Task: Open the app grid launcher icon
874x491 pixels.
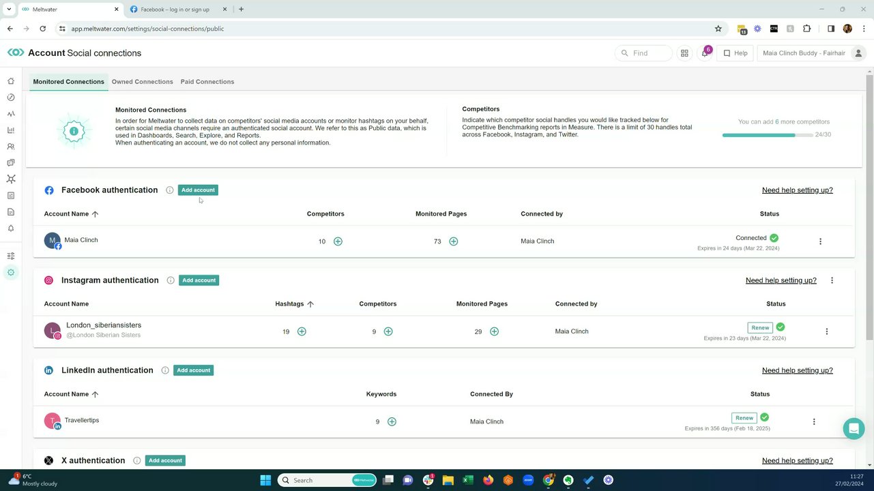Action: 684,53
